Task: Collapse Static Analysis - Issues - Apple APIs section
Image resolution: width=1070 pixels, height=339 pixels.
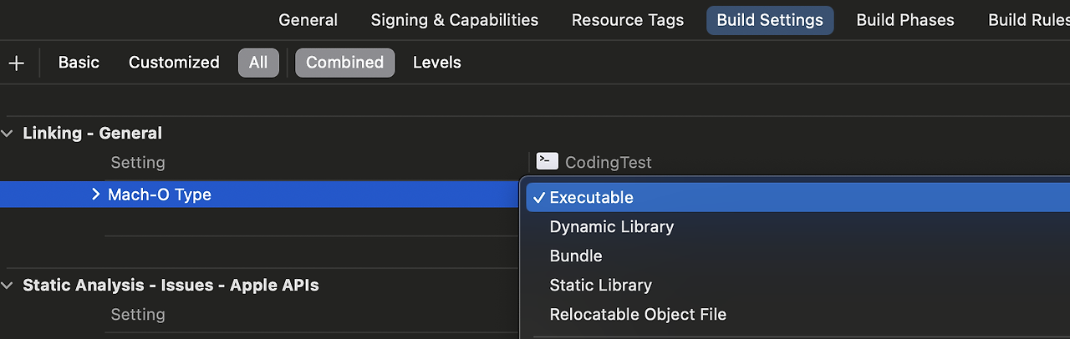Action: [8, 286]
